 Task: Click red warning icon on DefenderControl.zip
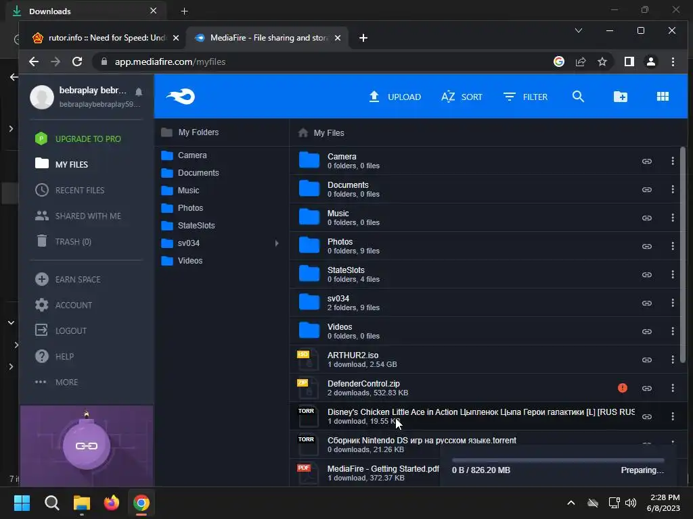click(x=623, y=388)
